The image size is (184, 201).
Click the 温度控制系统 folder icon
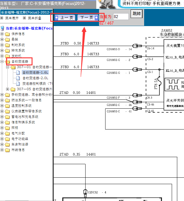7,106
